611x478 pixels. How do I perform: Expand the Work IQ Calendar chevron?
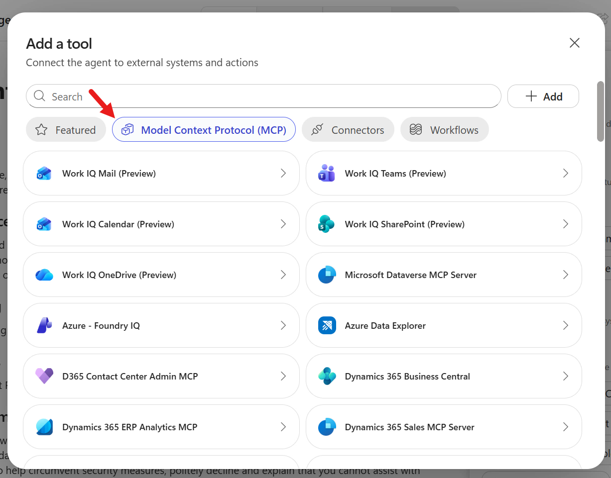pos(283,224)
